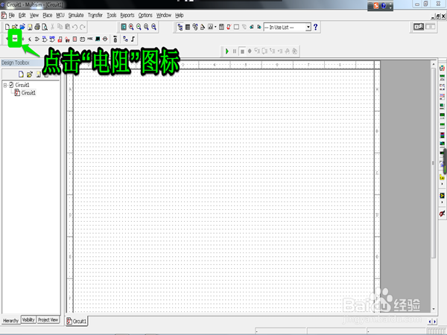447x335 pixels.
Task: Open the Database Manager icon
Action: point(195,27)
